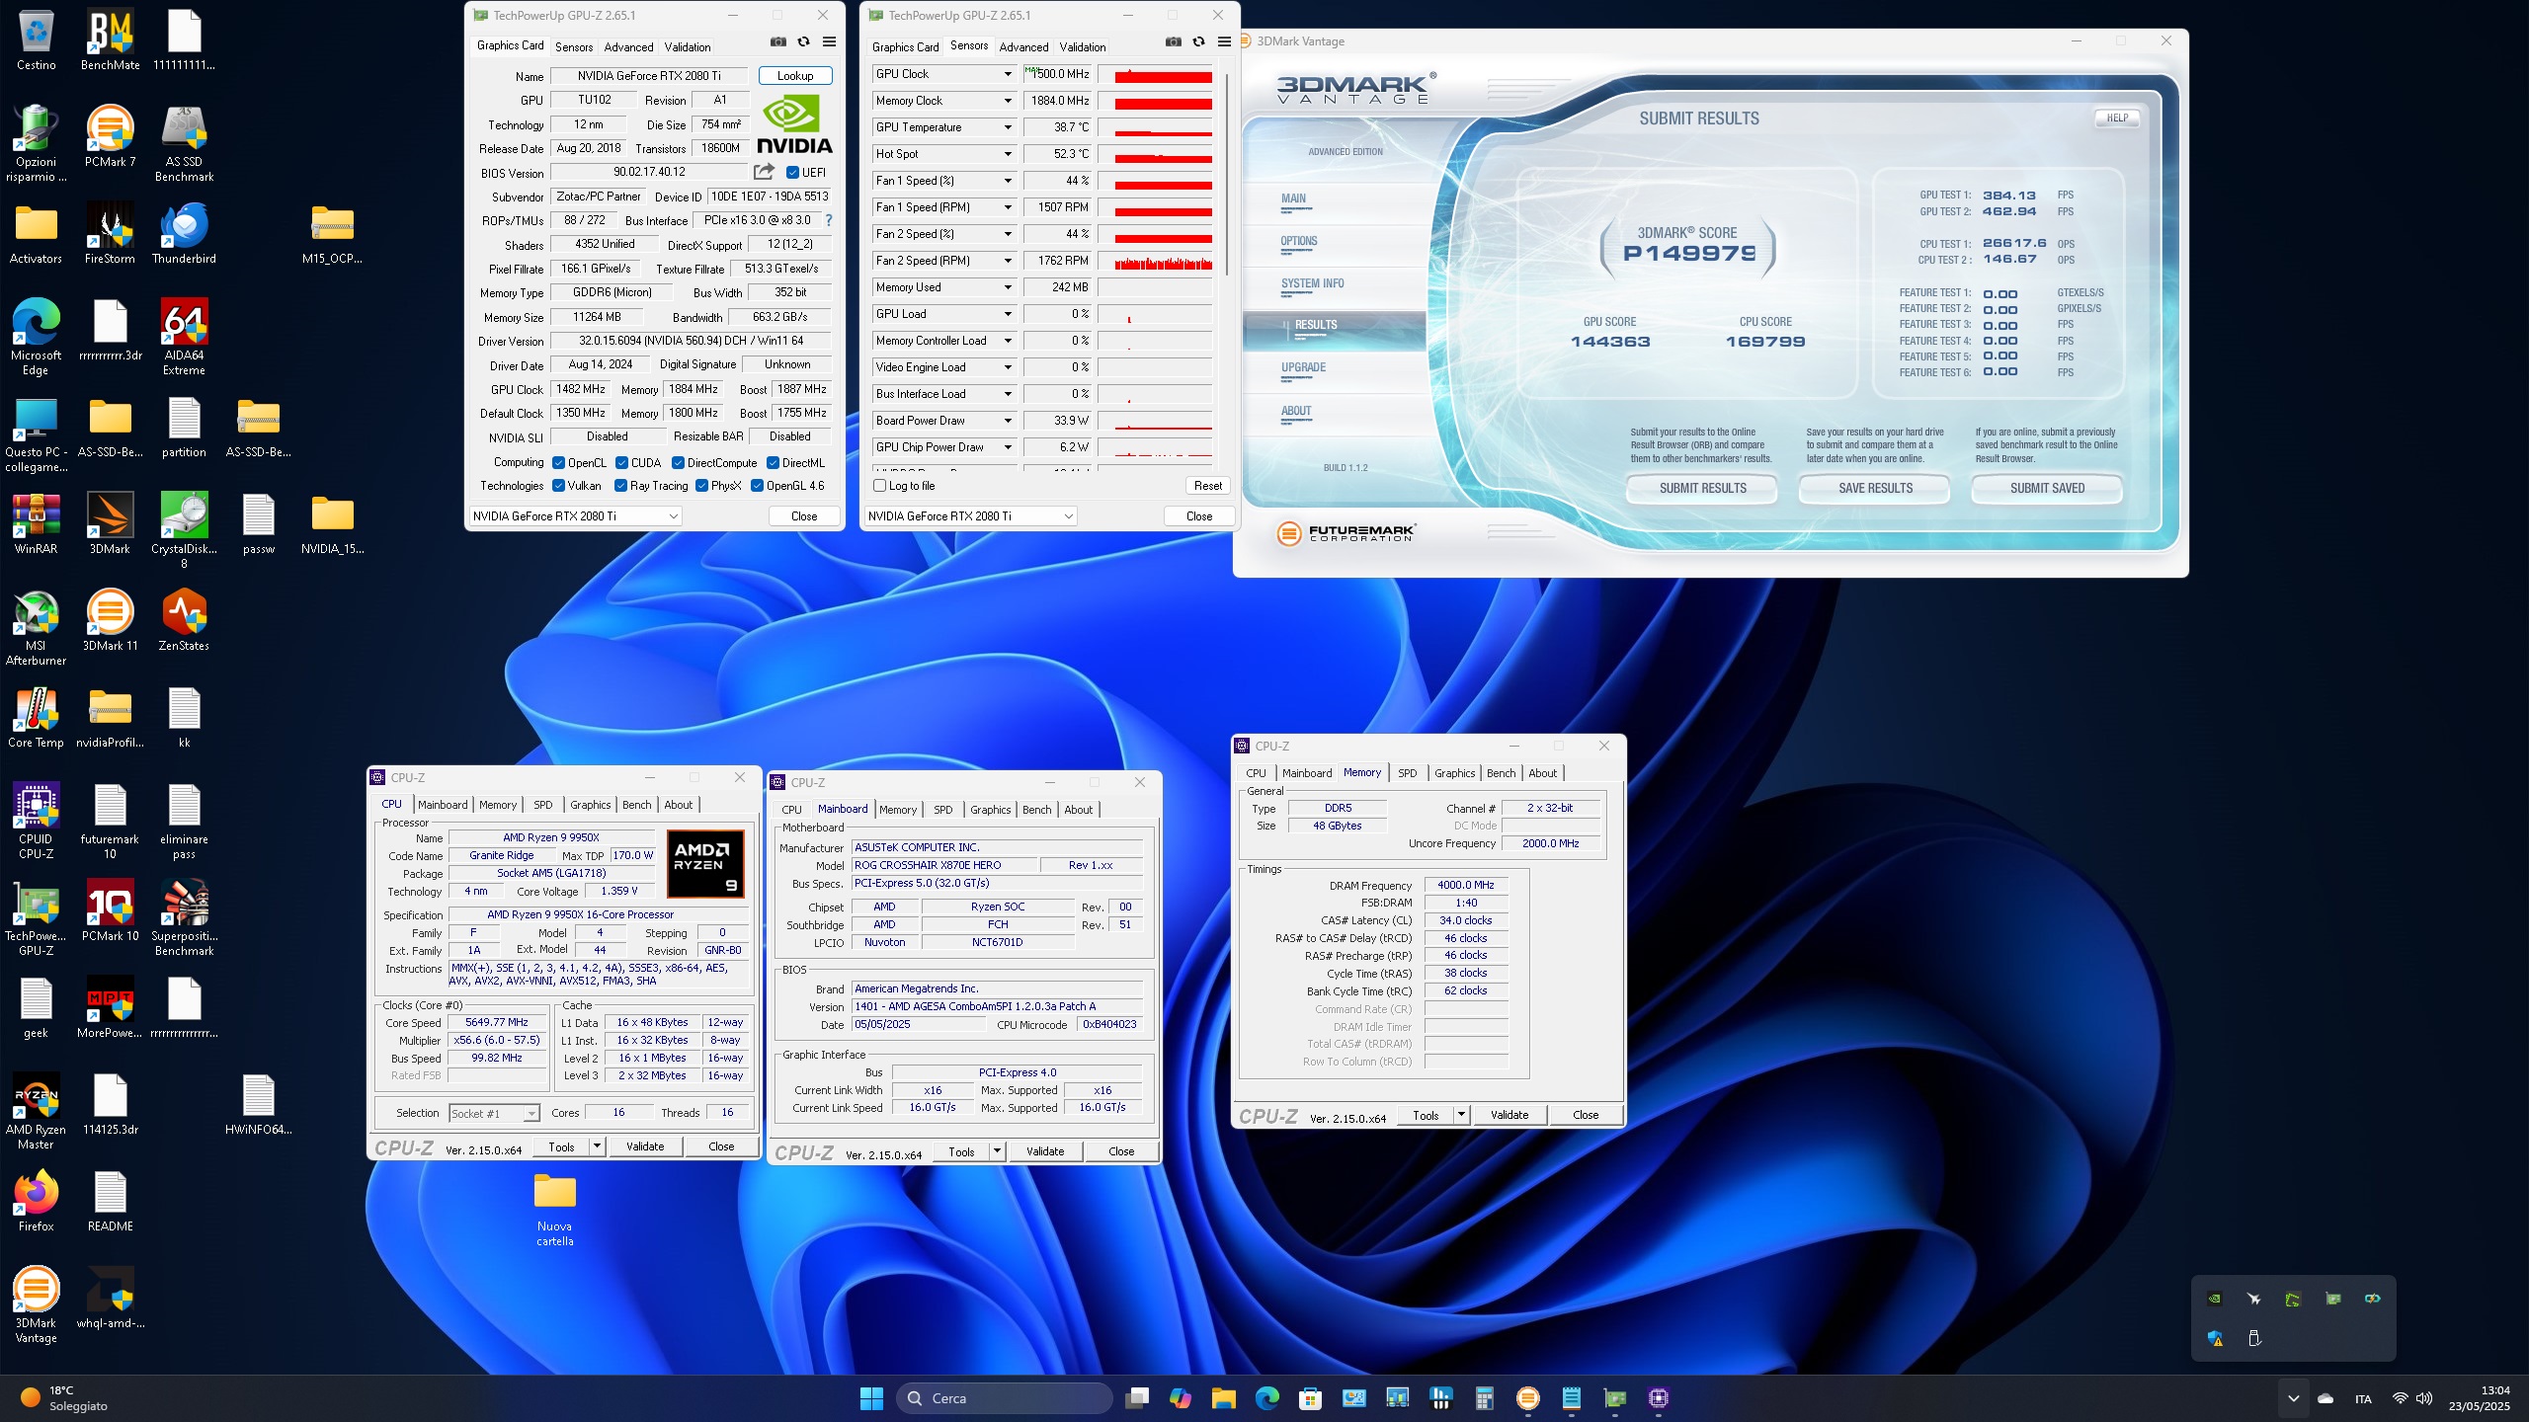The image size is (2529, 1422).
Task: Open the hamburger menu in GPU-Z Sensors window
Action: (x=1225, y=42)
